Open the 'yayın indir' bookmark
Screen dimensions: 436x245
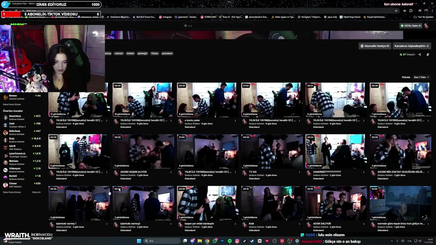click(330, 17)
